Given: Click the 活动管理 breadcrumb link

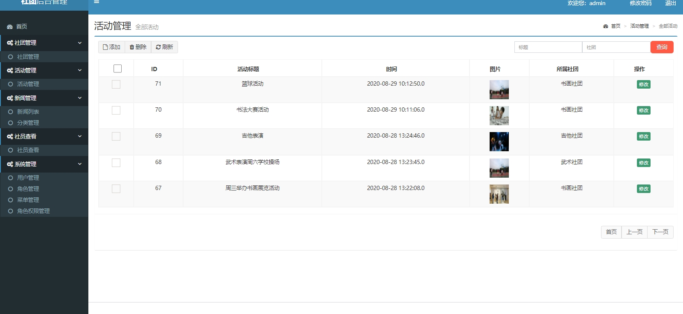Looking at the screenshot, I should [x=639, y=26].
